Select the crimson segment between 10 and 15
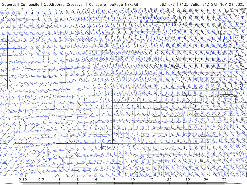Viewport: 247px width, 185px height. tap(142, 183)
